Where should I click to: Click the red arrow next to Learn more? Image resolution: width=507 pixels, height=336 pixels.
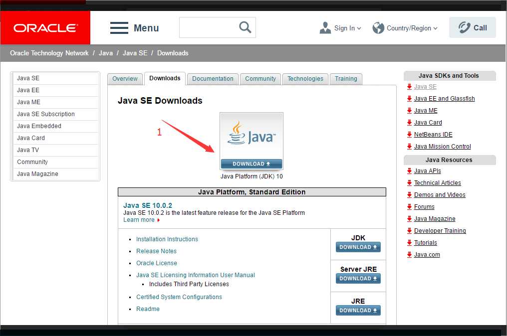click(159, 220)
